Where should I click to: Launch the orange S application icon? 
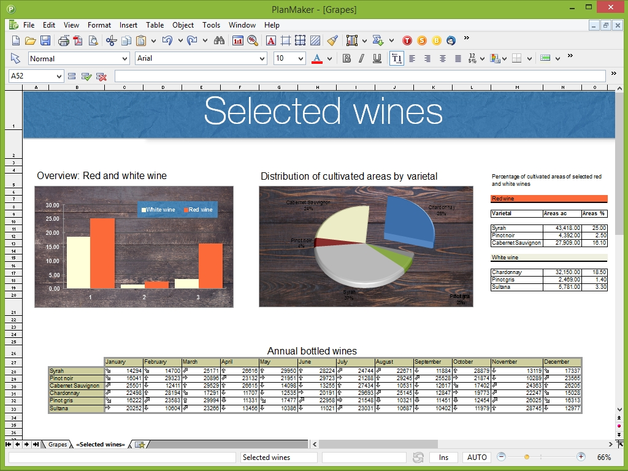point(422,40)
